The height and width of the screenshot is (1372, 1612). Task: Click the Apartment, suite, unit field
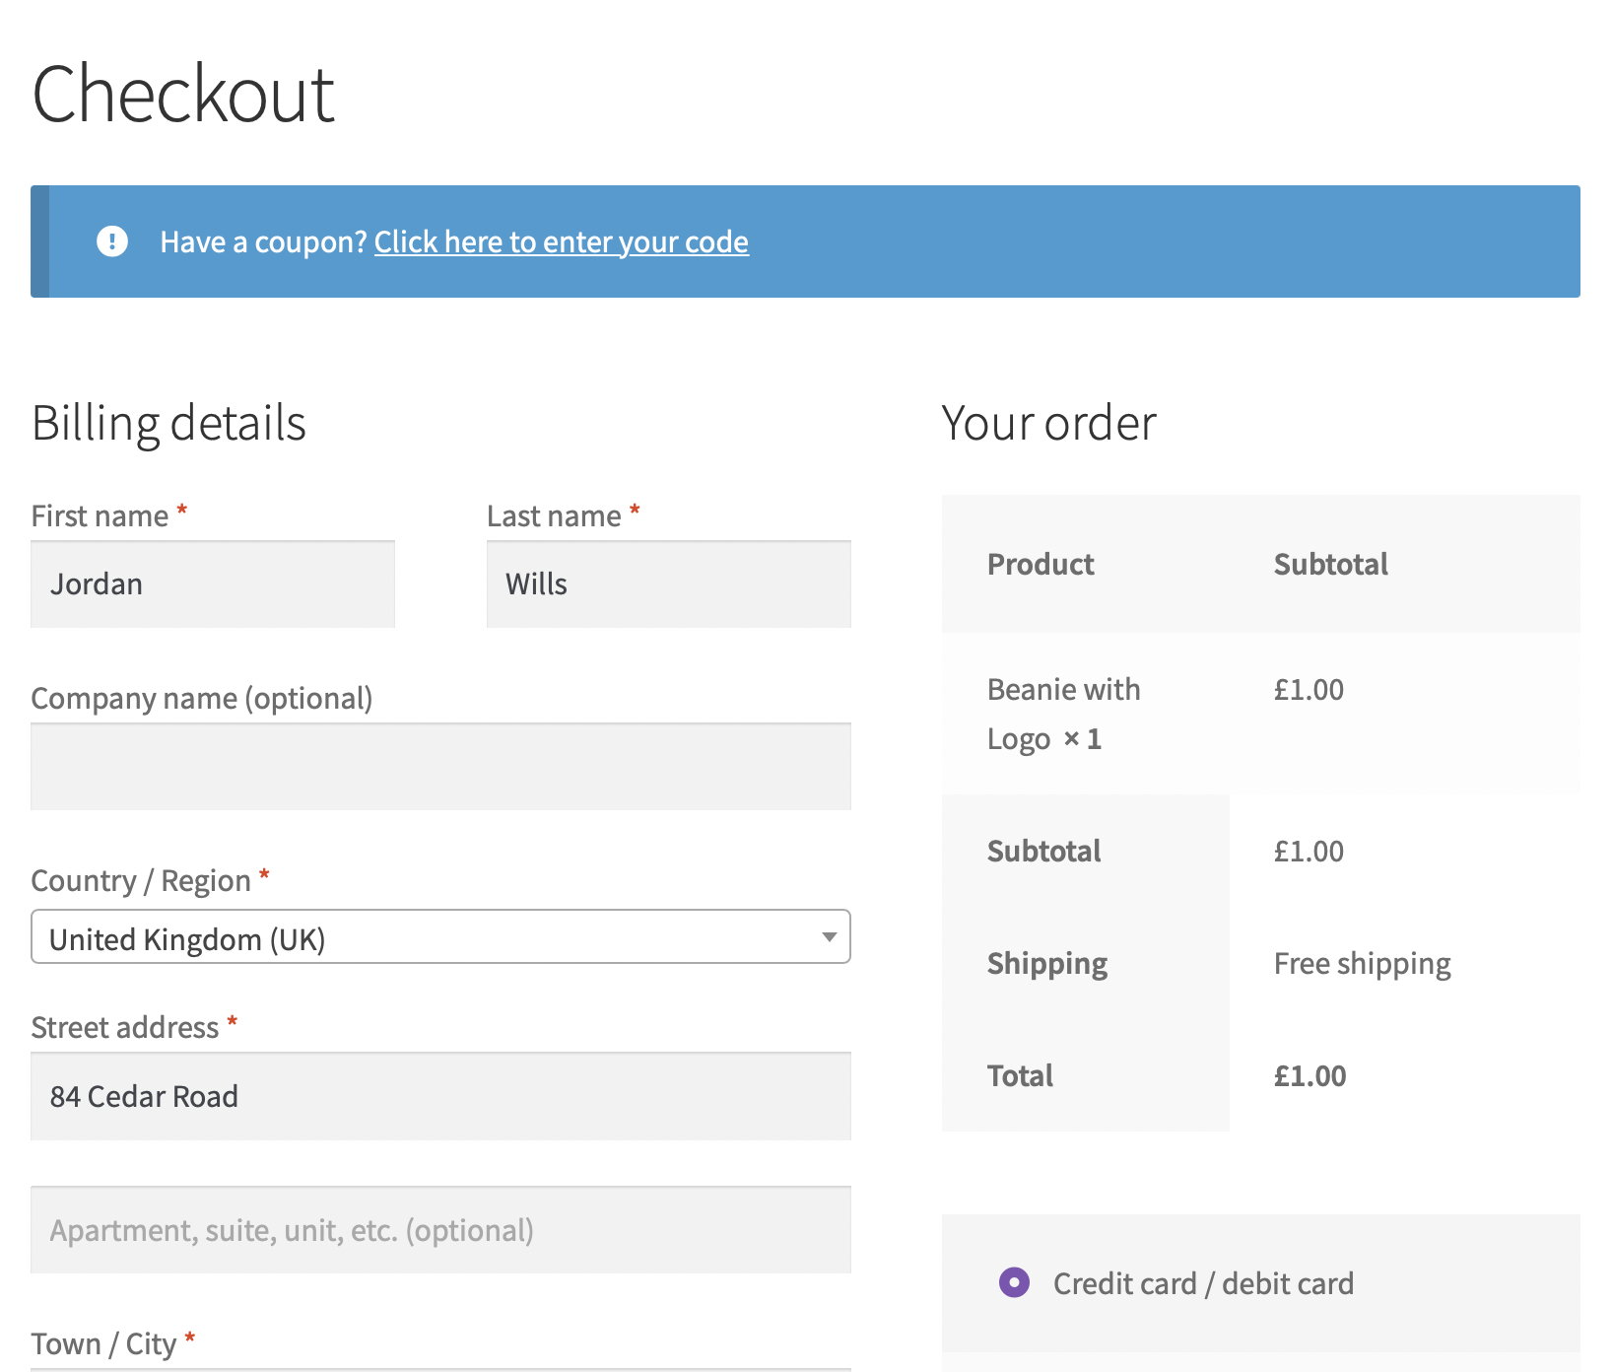pos(440,1229)
